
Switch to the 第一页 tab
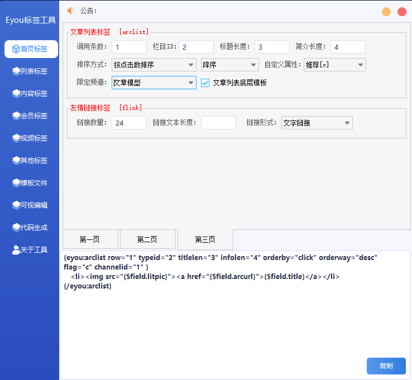click(x=90, y=239)
